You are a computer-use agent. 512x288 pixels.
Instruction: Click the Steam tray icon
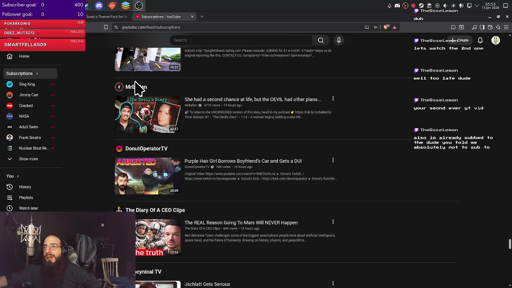[x=421, y=6]
